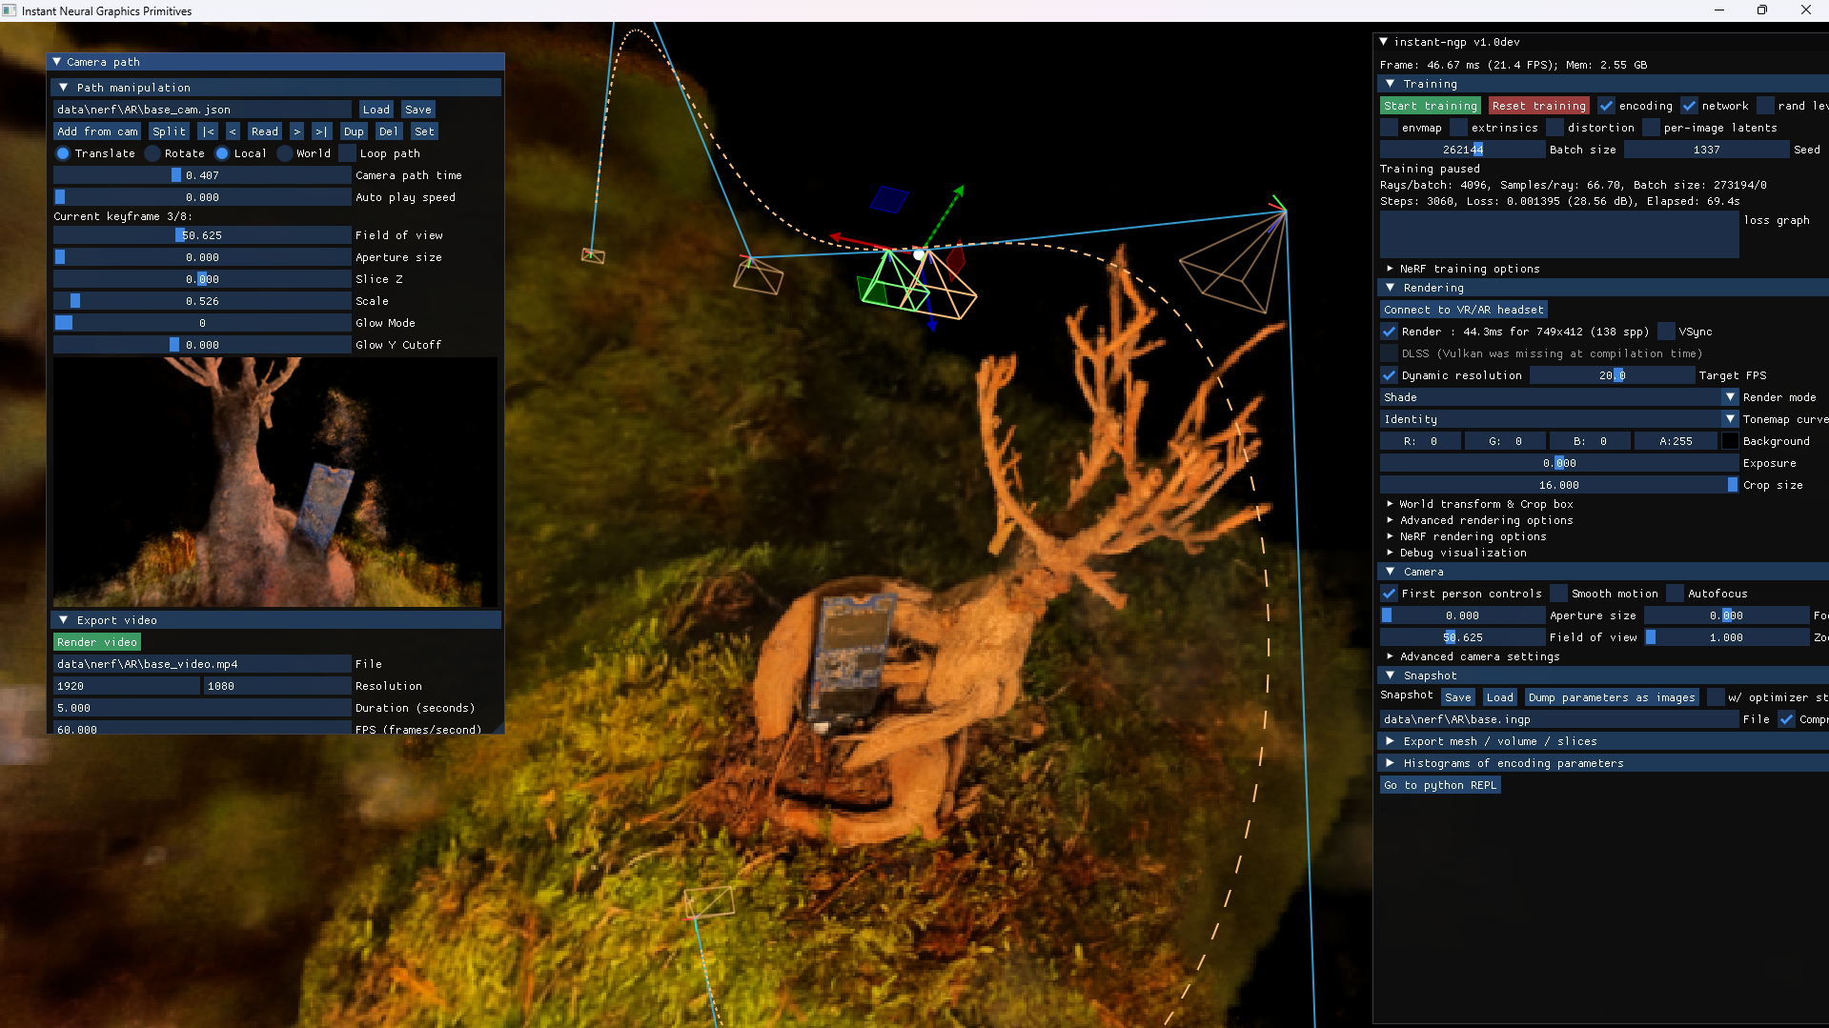Enable extrinsics training checkbox

[1459, 128]
